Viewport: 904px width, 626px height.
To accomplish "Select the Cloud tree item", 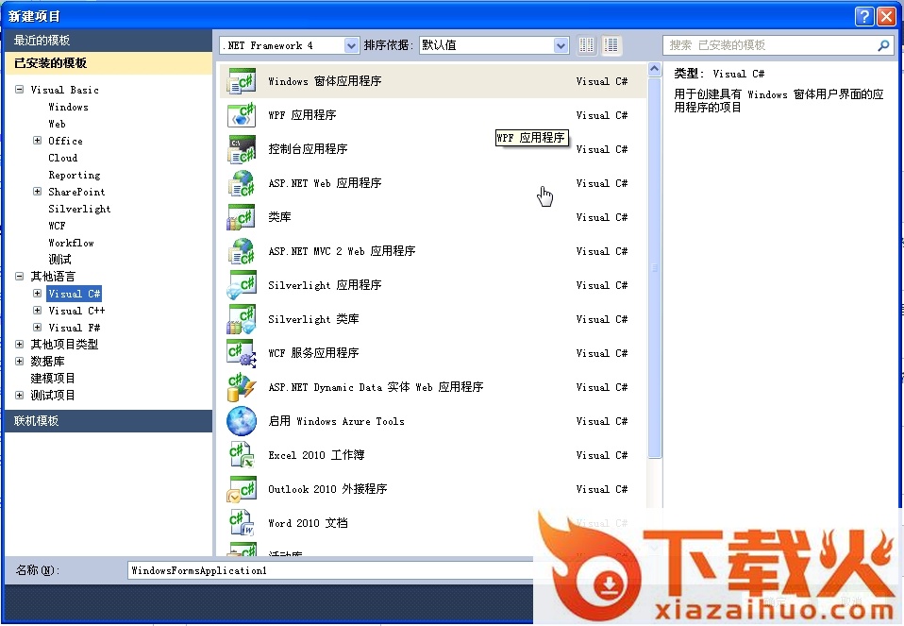I will pyautogui.click(x=62, y=158).
